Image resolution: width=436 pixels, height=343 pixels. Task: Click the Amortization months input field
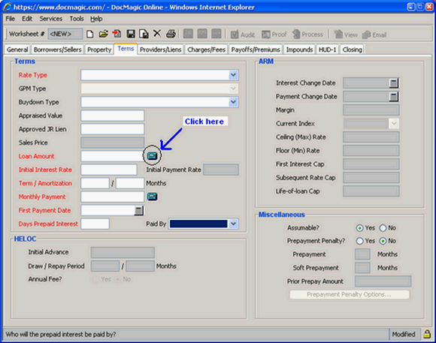[130, 183]
